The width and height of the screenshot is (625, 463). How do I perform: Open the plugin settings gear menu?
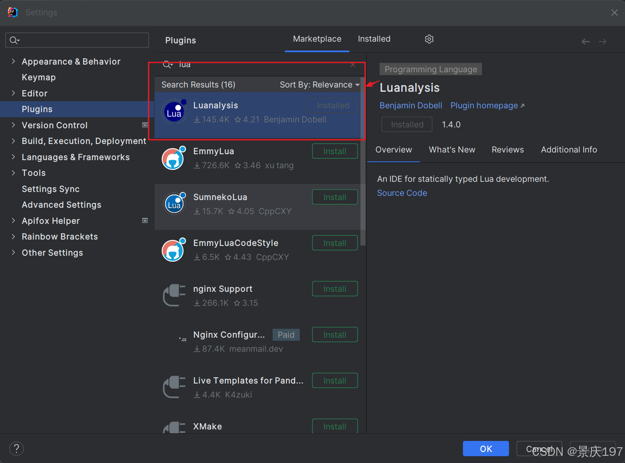[x=429, y=39]
